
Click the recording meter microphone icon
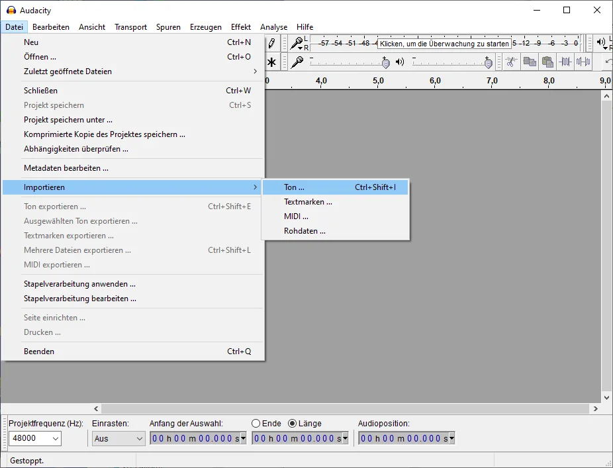click(297, 44)
